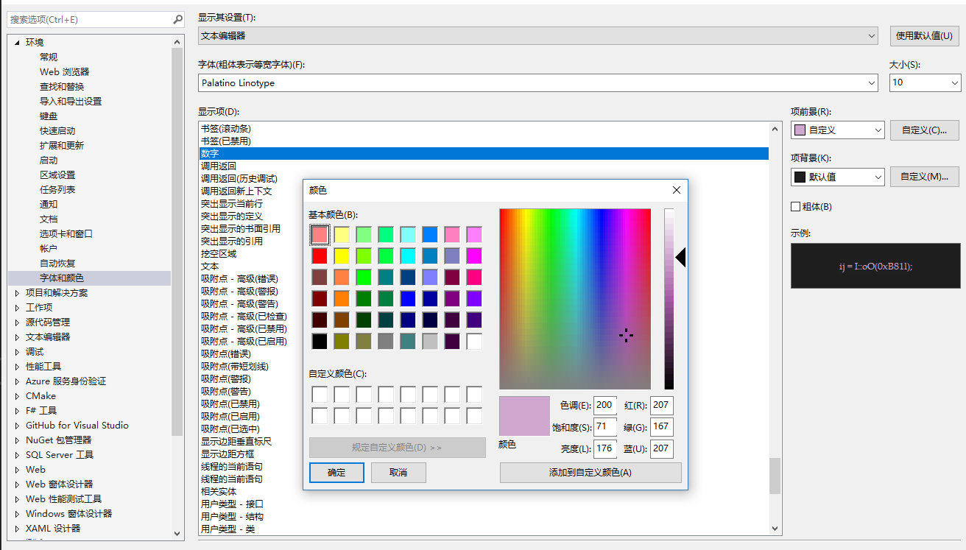Click the 亮度(L) luminosity field
The image size is (966, 550).
point(605,448)
